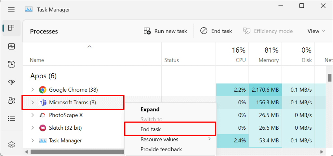This screenshot has height=156, width=333.
Task: Sort processes by the Memory column
Action: 269,55
